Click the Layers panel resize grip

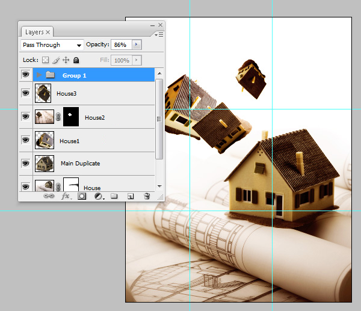[161, 197]
